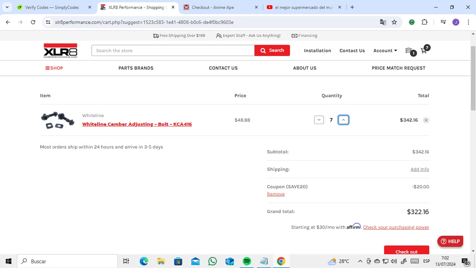Viewport: 476px width, 268px height.
Task: Click the Check out button
Action: pyautogui.click(x=407, y=250)
